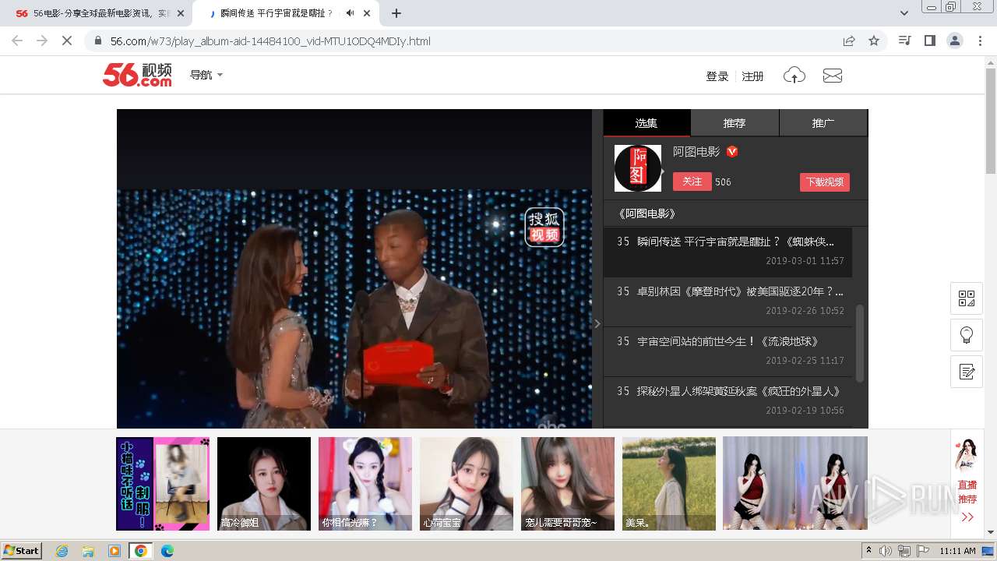The image size is (997, 561).
Task: Open the media player taskbar icon
Action: (x=114, y=551)
